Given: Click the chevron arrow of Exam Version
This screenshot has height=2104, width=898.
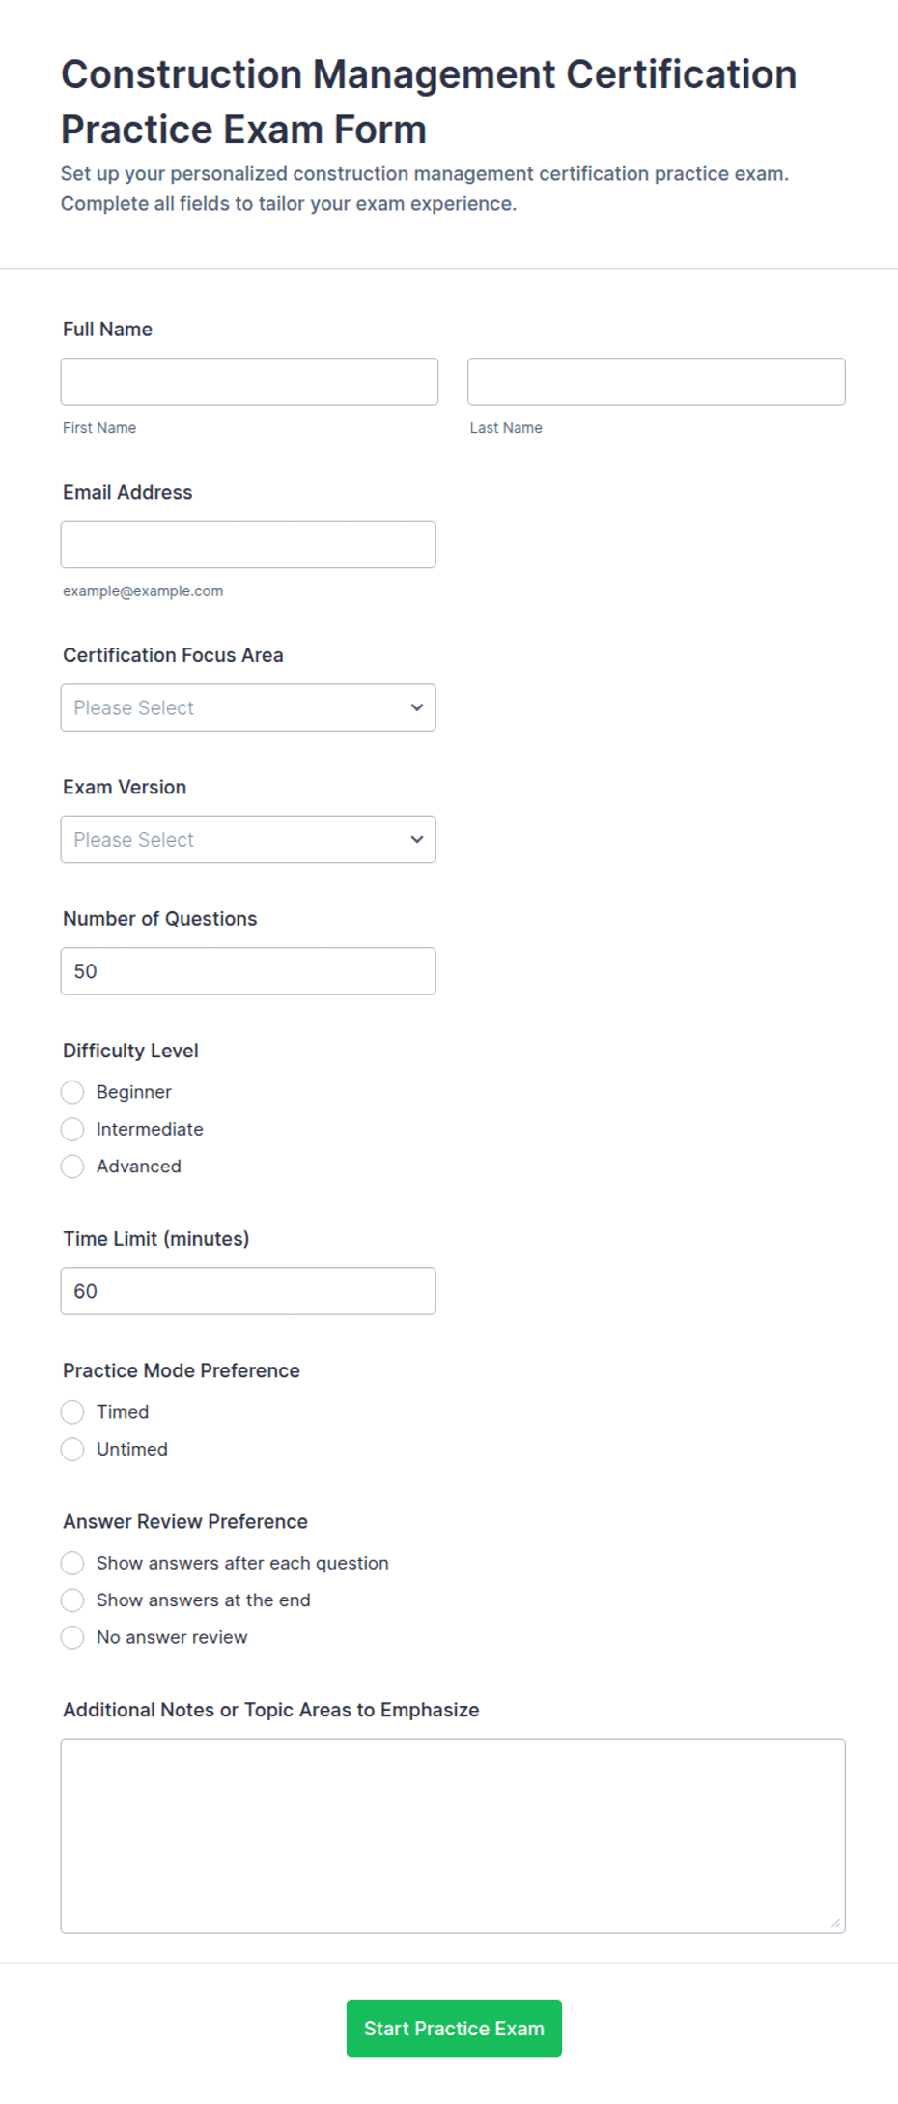Looking at the screenshot, I should [x=417, y=840].
